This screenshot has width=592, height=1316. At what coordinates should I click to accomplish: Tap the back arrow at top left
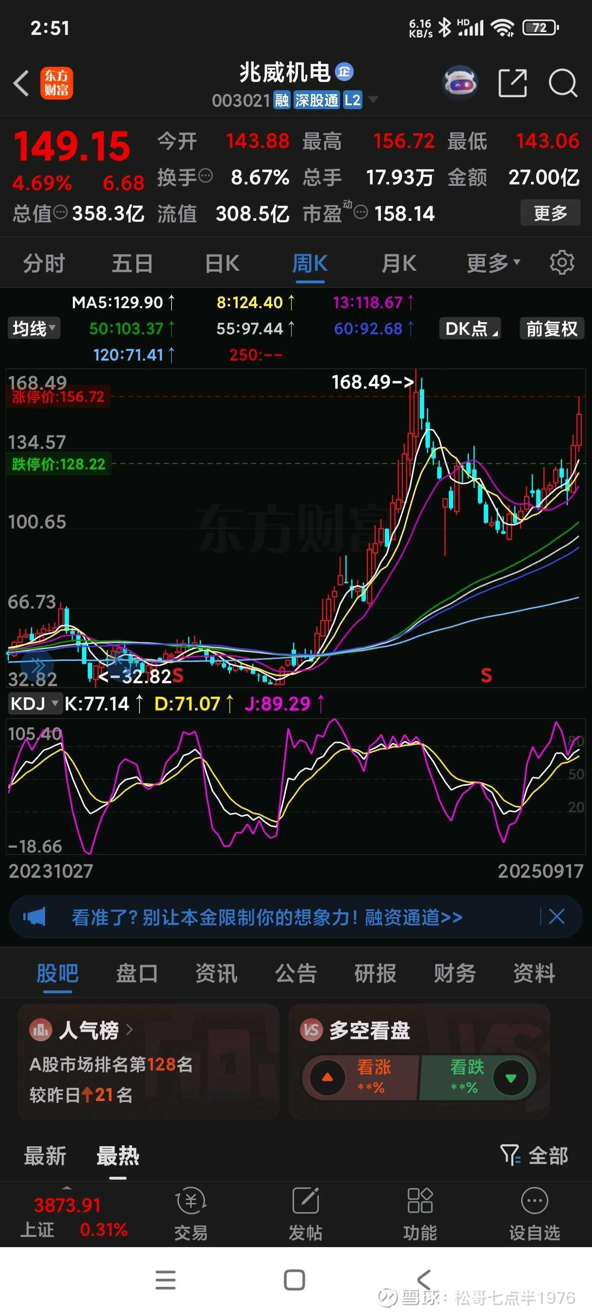tap(21, 83)
